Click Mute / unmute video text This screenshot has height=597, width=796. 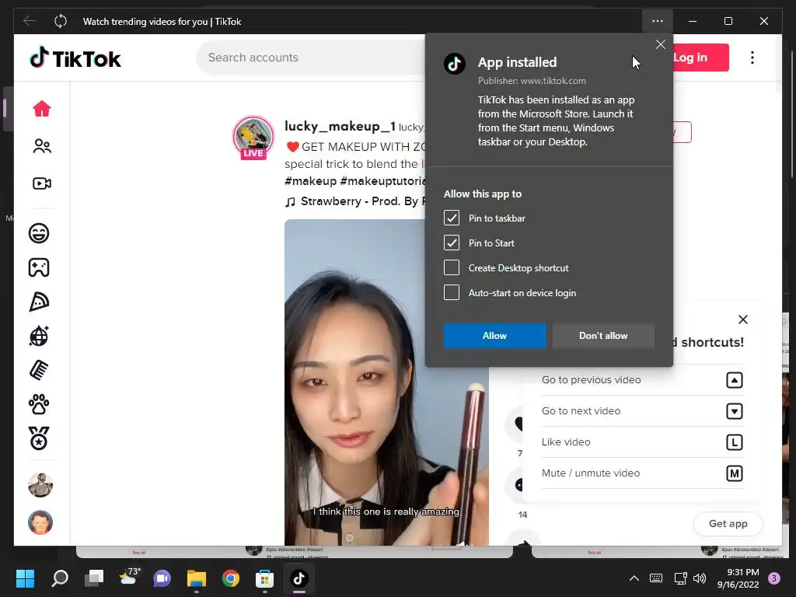(x=591, y=473)
